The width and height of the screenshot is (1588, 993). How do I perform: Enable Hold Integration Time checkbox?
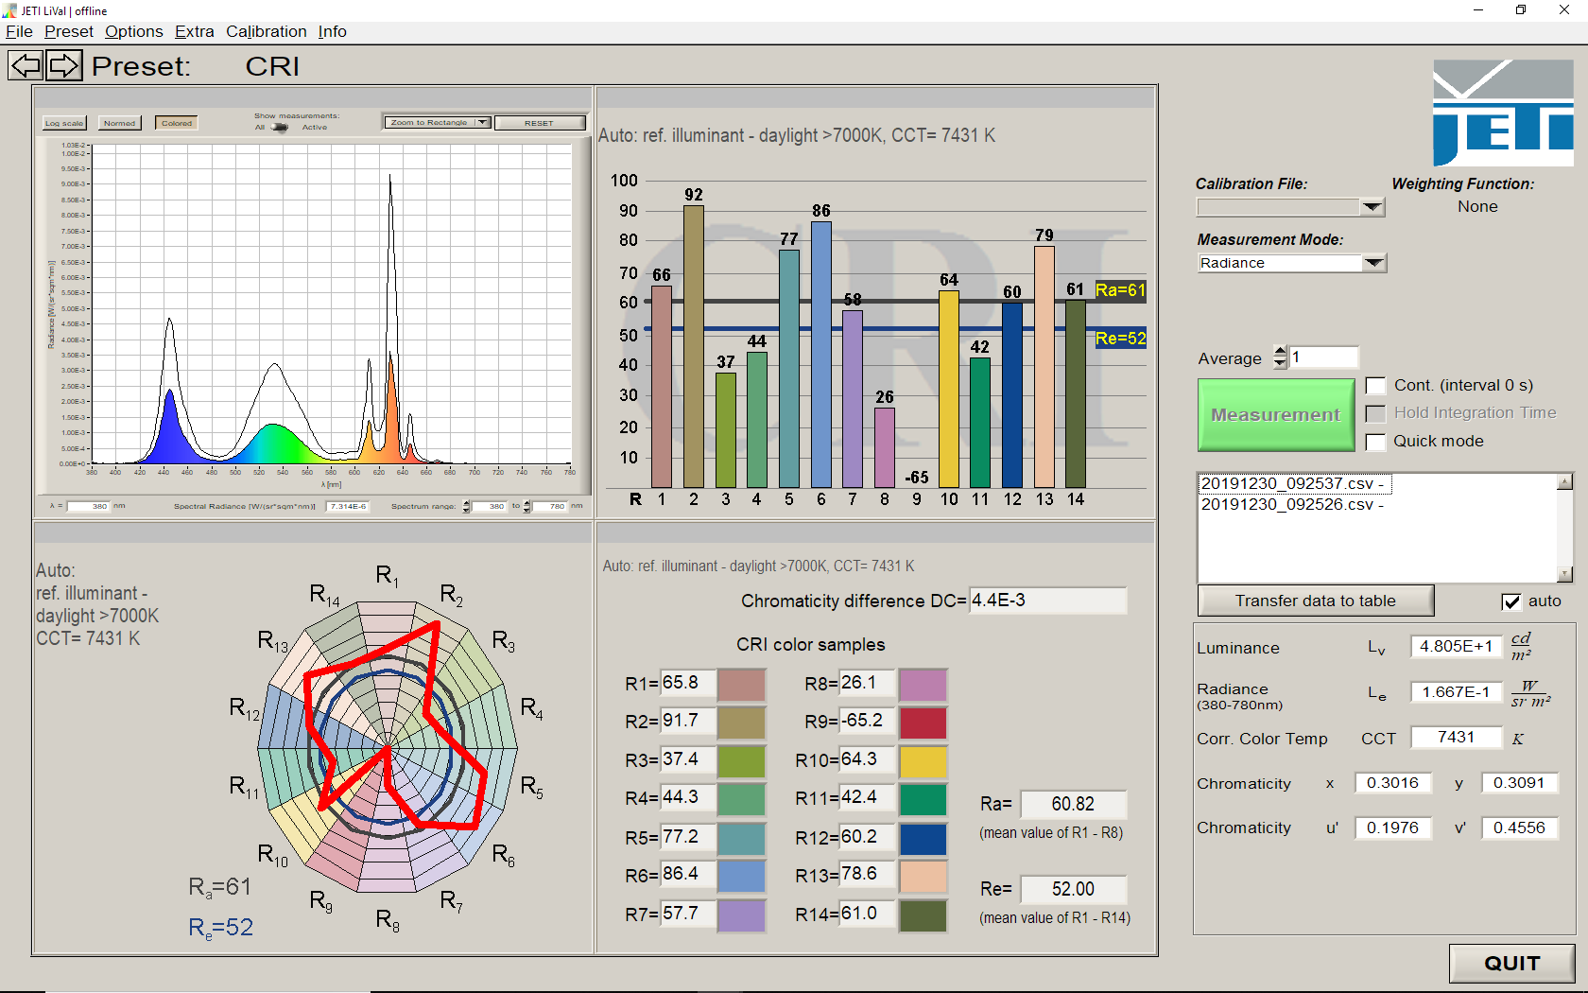[x=1376, y=413]
